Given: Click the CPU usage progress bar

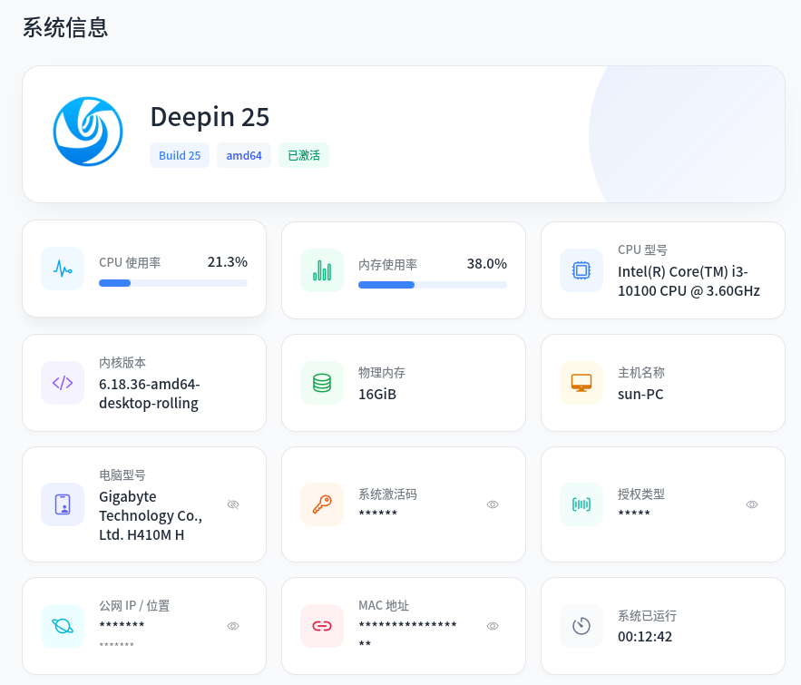Looking at the screenshot, I should coord(173,283).
